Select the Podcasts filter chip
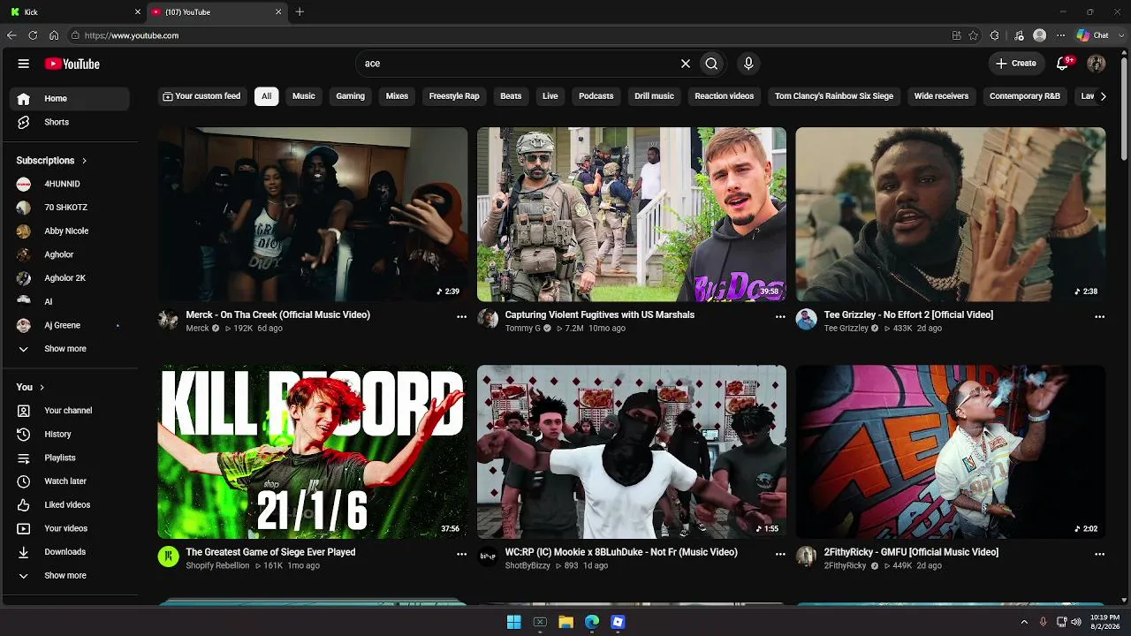The image size is (1131, 636). tap(596, 96)
